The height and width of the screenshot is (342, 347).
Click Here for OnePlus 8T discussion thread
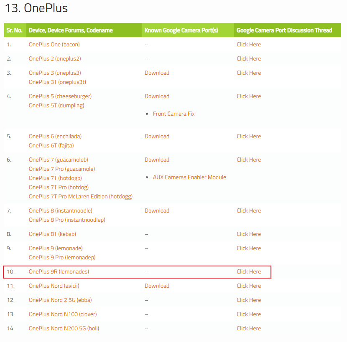249,234
